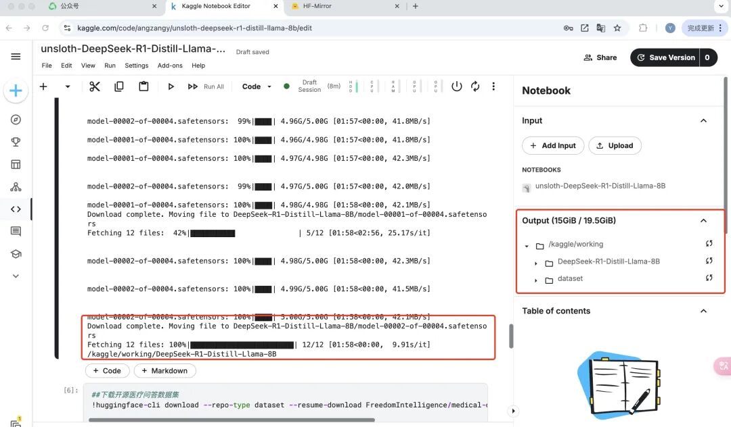Click the notebook title field
The height and width of the screenshot is (427, 731).
tap(133, 49)
